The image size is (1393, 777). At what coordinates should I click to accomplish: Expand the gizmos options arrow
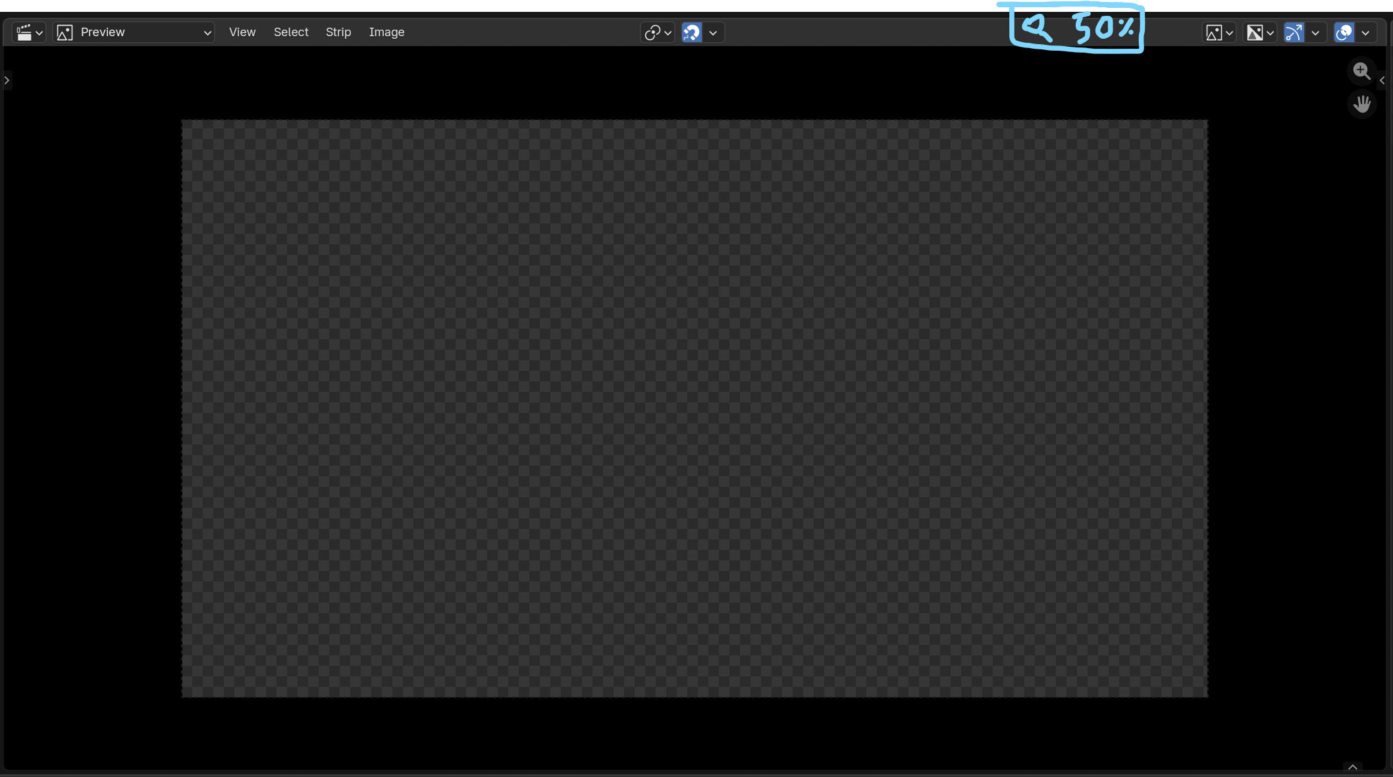pos(1315,32)
